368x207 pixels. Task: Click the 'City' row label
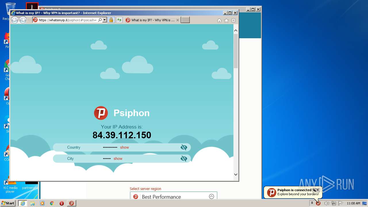tap(70, 158)
